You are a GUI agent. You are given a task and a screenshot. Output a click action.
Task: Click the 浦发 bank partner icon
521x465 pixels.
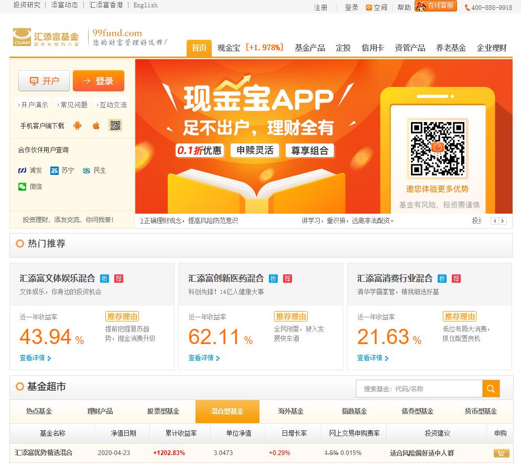coord(23,171)
